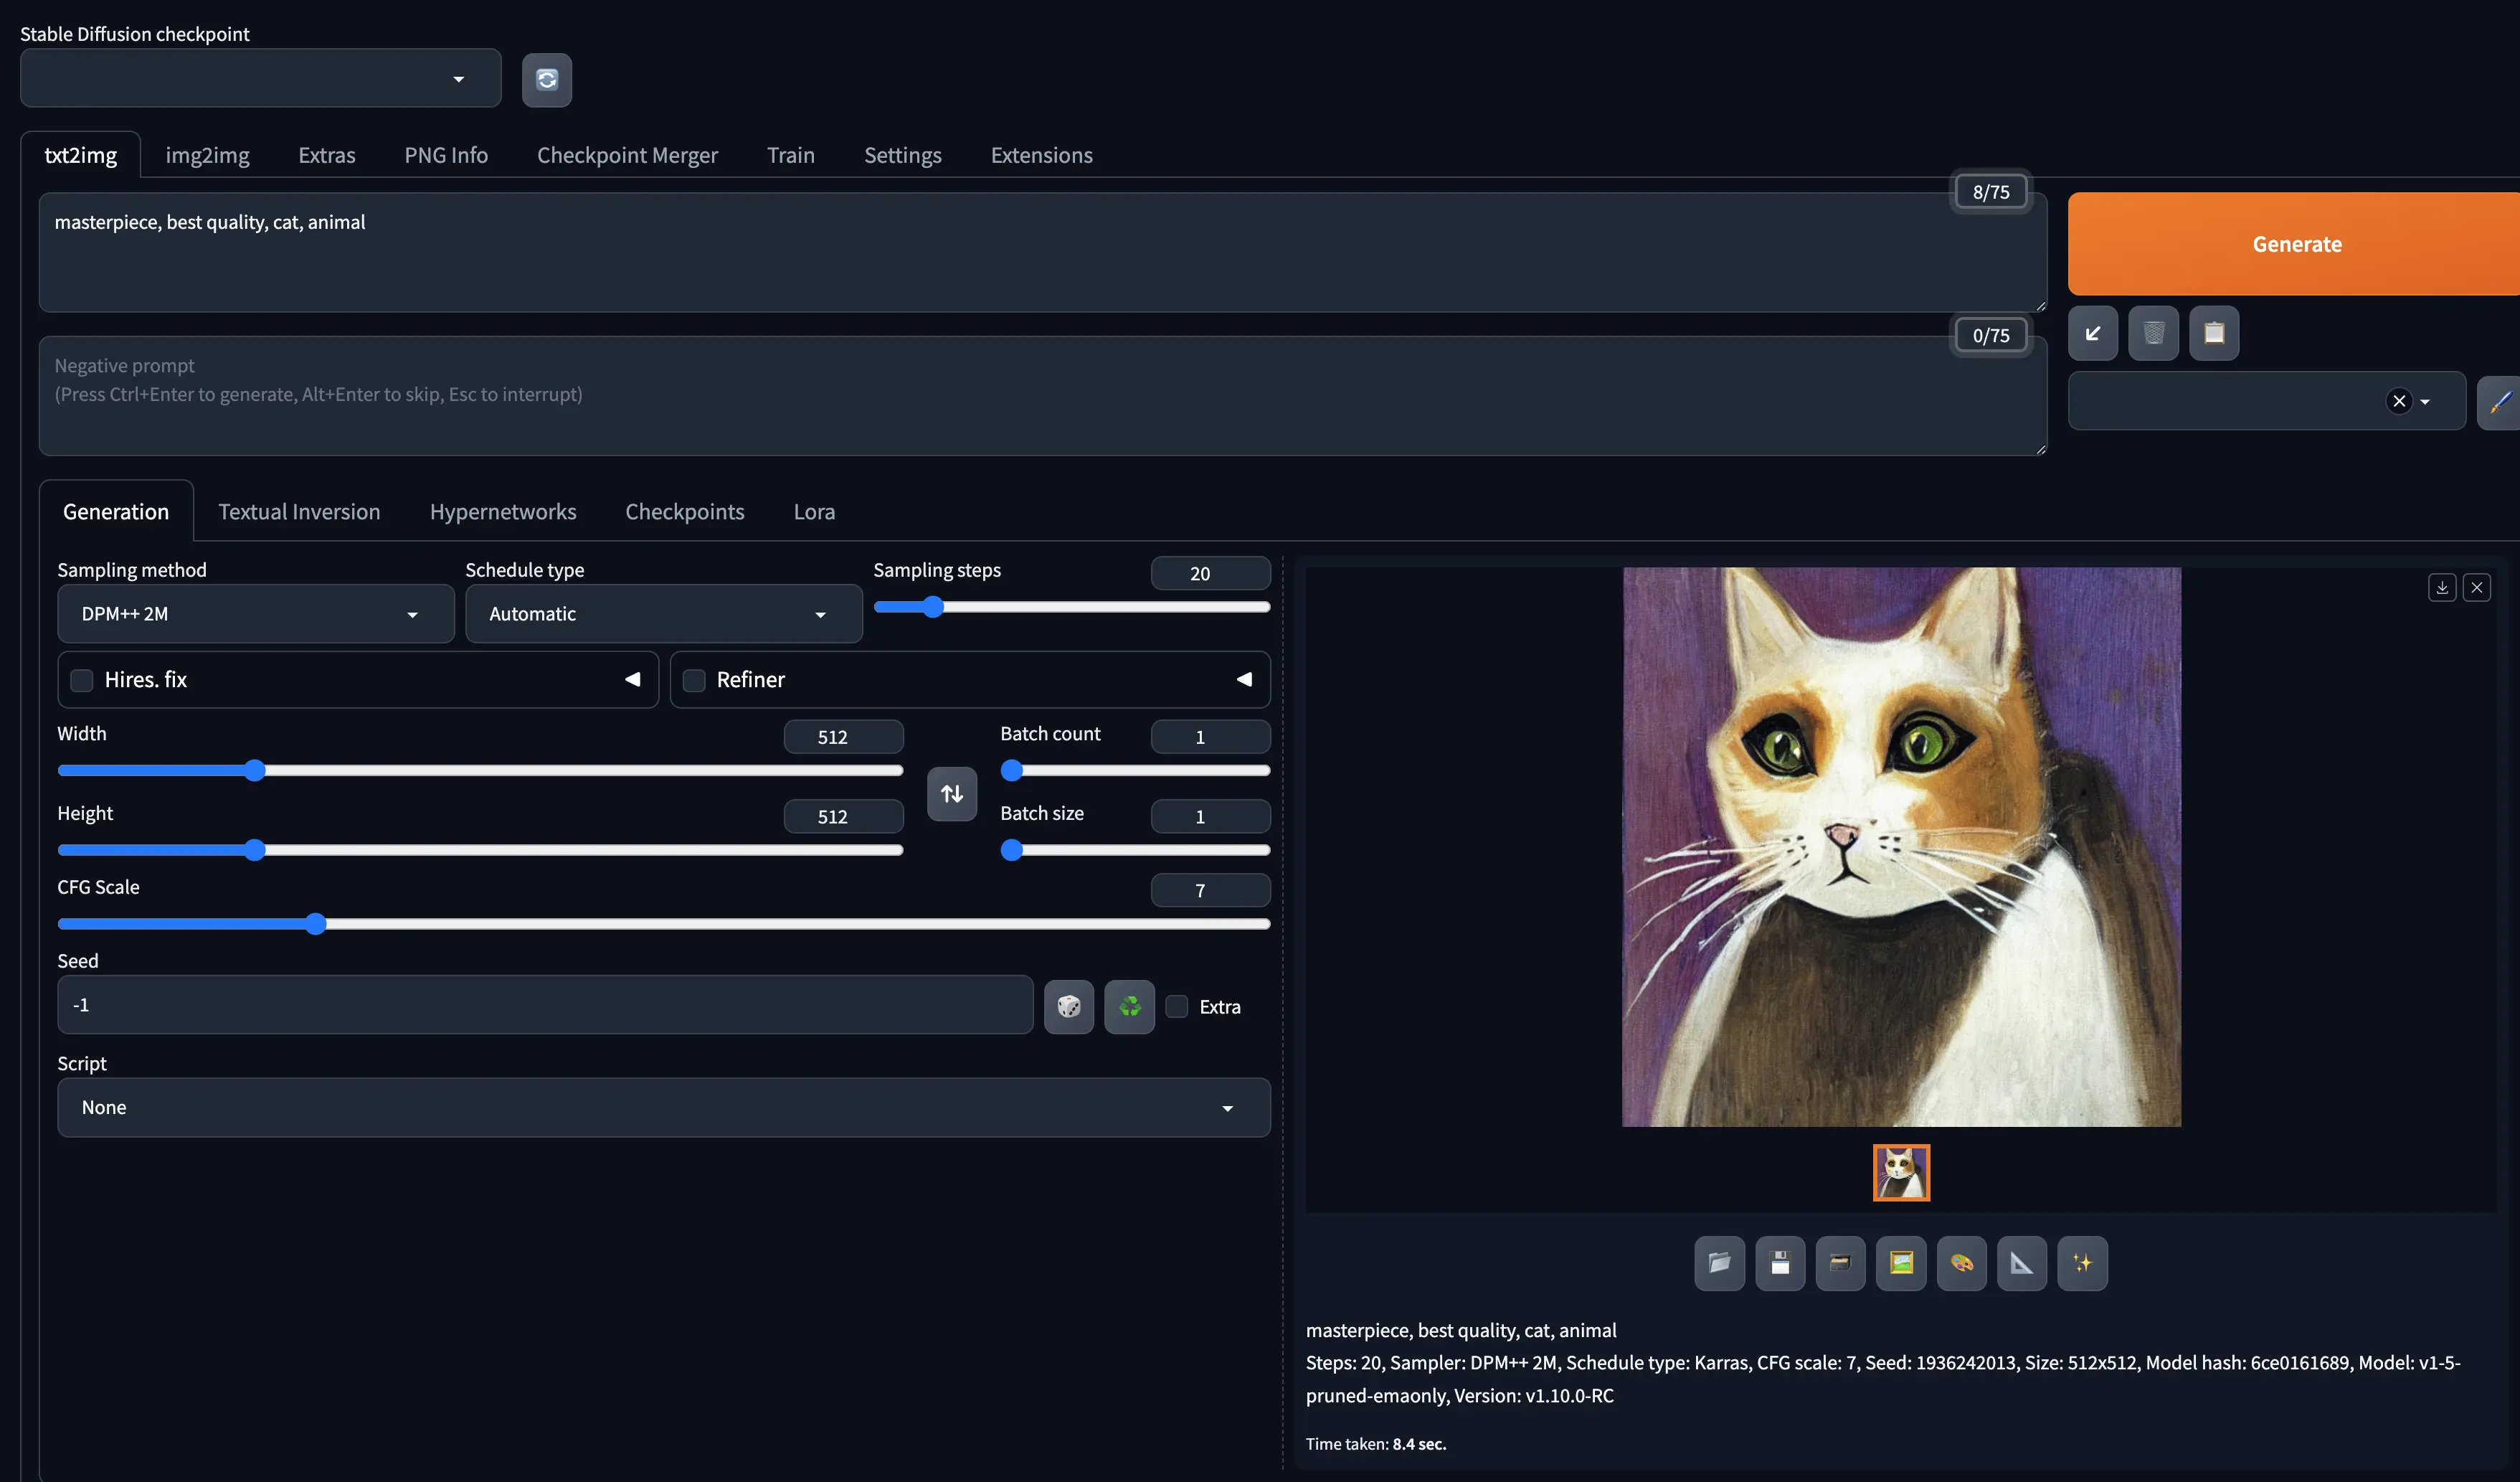Save zip archive of images icon
Screen dimensions: 2520x1482
tap(1840, 1263)
